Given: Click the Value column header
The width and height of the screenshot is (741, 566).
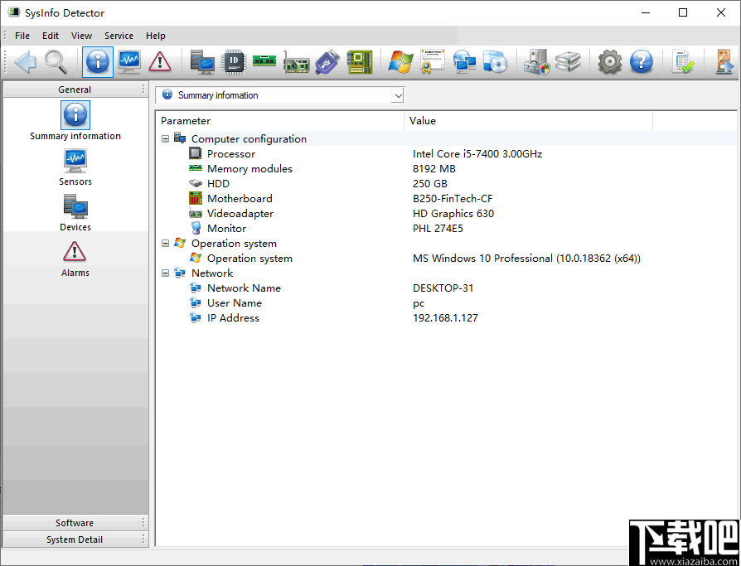Looking at the screenshot, I should (528, 121).
